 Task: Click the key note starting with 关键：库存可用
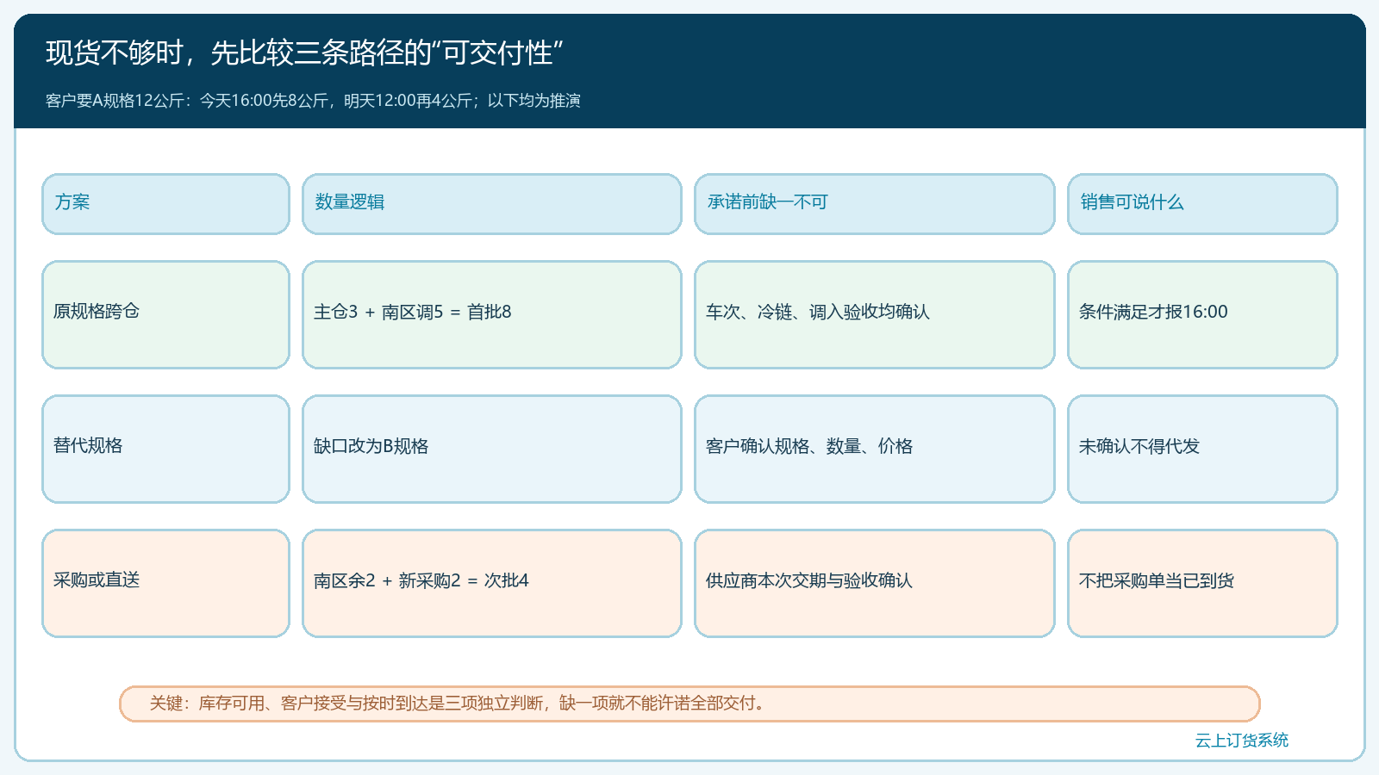coord(689,704)
